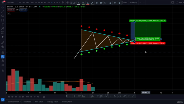
Task: Open the Pine Editor tab
Action: pyautogui.click(x=39, y=102)
